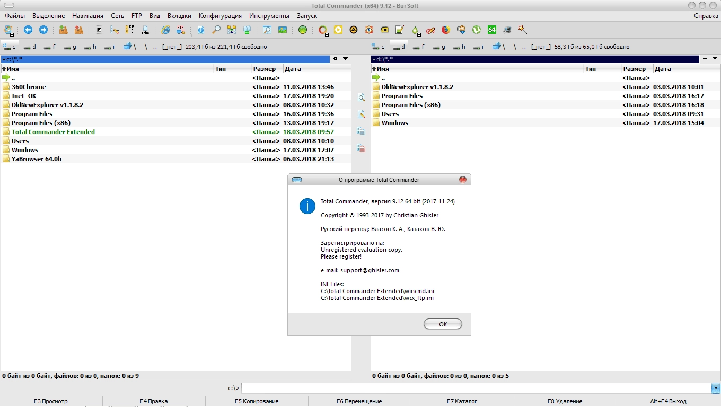Image resolution: width=721 pixels, height=407 pixels.
Task: Click the yellow play-button player icon
Action: pyautogui.click(x=338, y=30)
